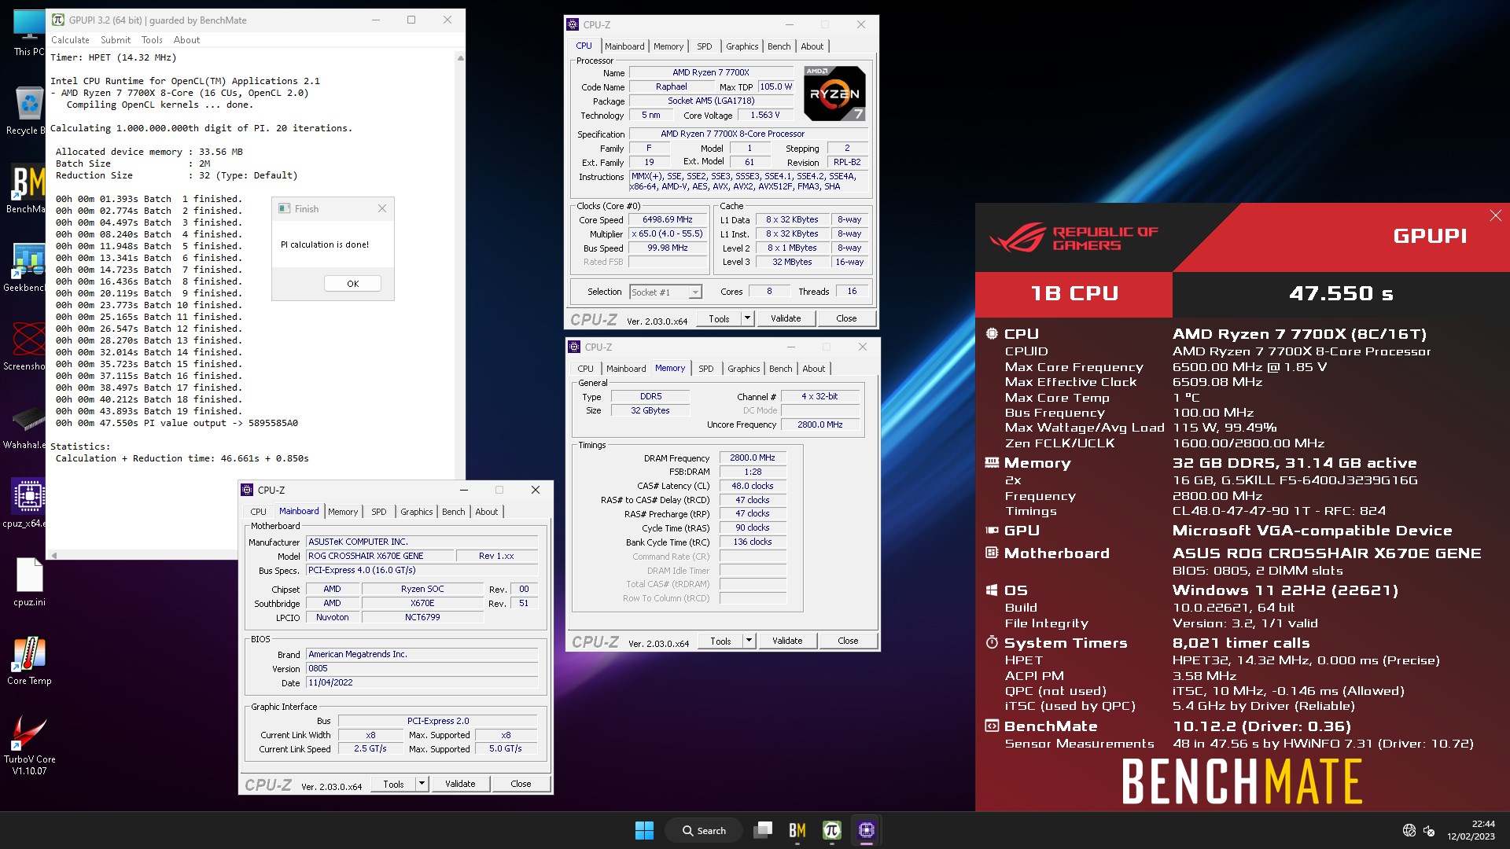Open the TurboV Core V1.10.07 shortcut
Screen dimensions: 1510x849
(29, 745)
